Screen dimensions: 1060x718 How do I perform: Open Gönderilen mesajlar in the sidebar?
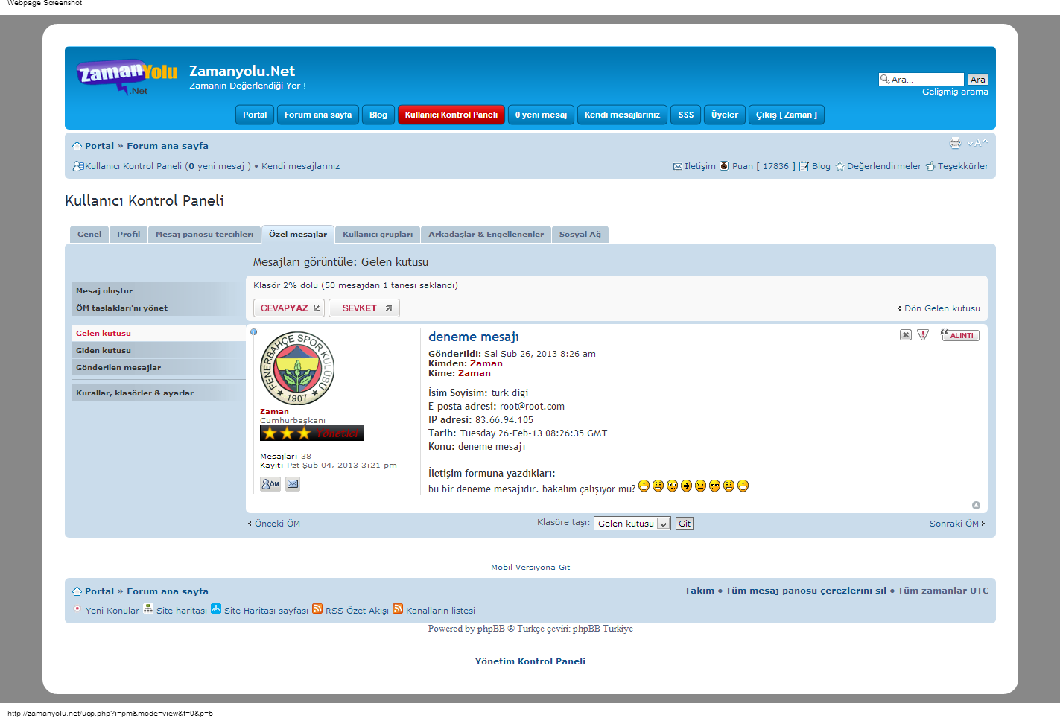(159, 367)
